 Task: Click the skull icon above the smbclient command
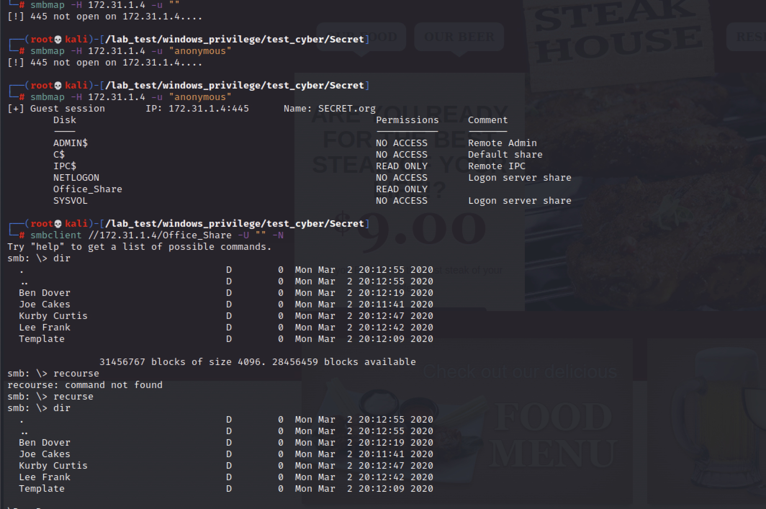(x=58, y=224)
